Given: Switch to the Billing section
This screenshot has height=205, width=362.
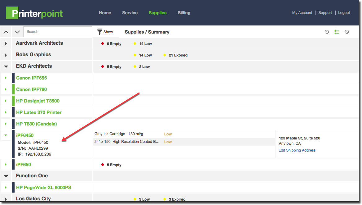Looking at the screenshot, I should (184, 13).
